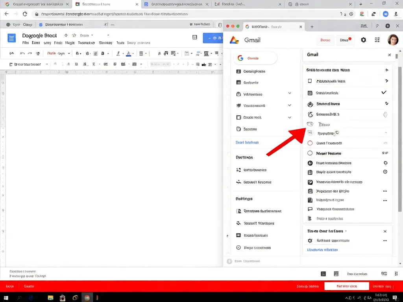Click the undo arrow in Docs toolbar
The height and width of the screenshot is (302, 403).
(x=22, y=53)
